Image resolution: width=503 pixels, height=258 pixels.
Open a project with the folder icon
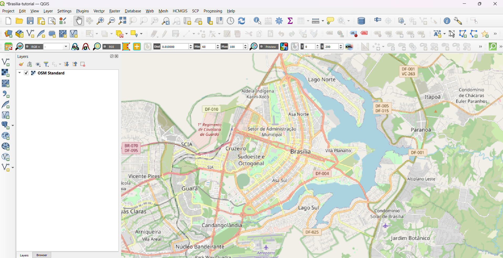click(x=19, y=21)
